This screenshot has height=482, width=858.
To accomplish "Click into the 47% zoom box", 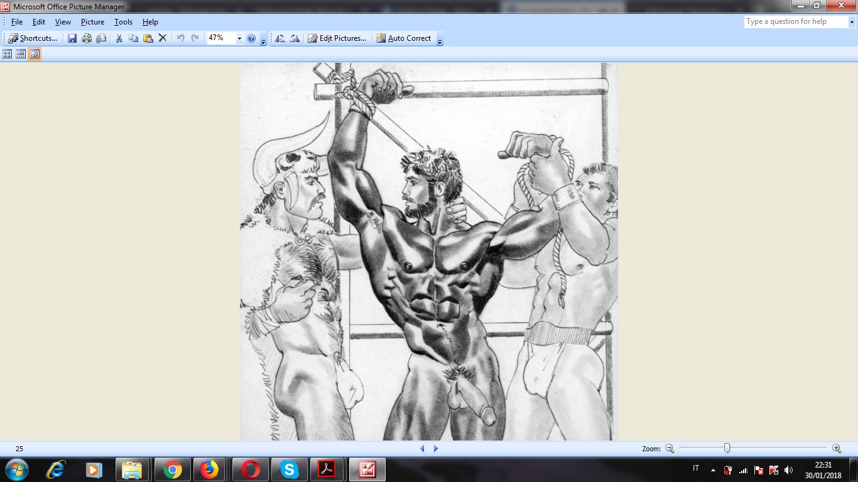I will (221, 38).
